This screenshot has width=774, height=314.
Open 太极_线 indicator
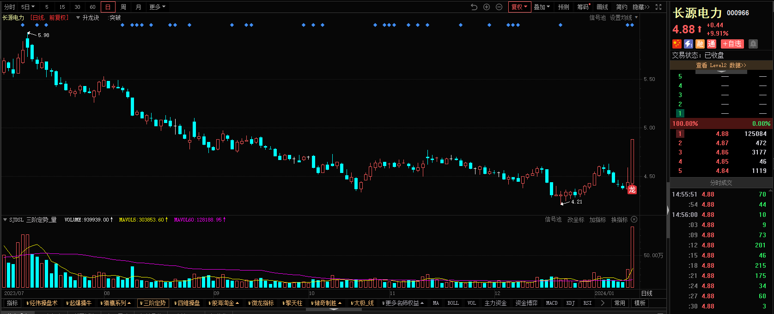363,303
